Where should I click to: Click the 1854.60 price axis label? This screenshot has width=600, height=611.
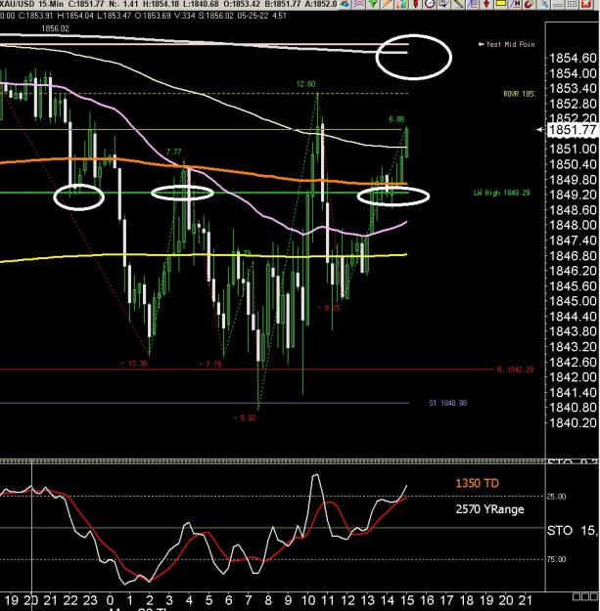click(573, 59)
